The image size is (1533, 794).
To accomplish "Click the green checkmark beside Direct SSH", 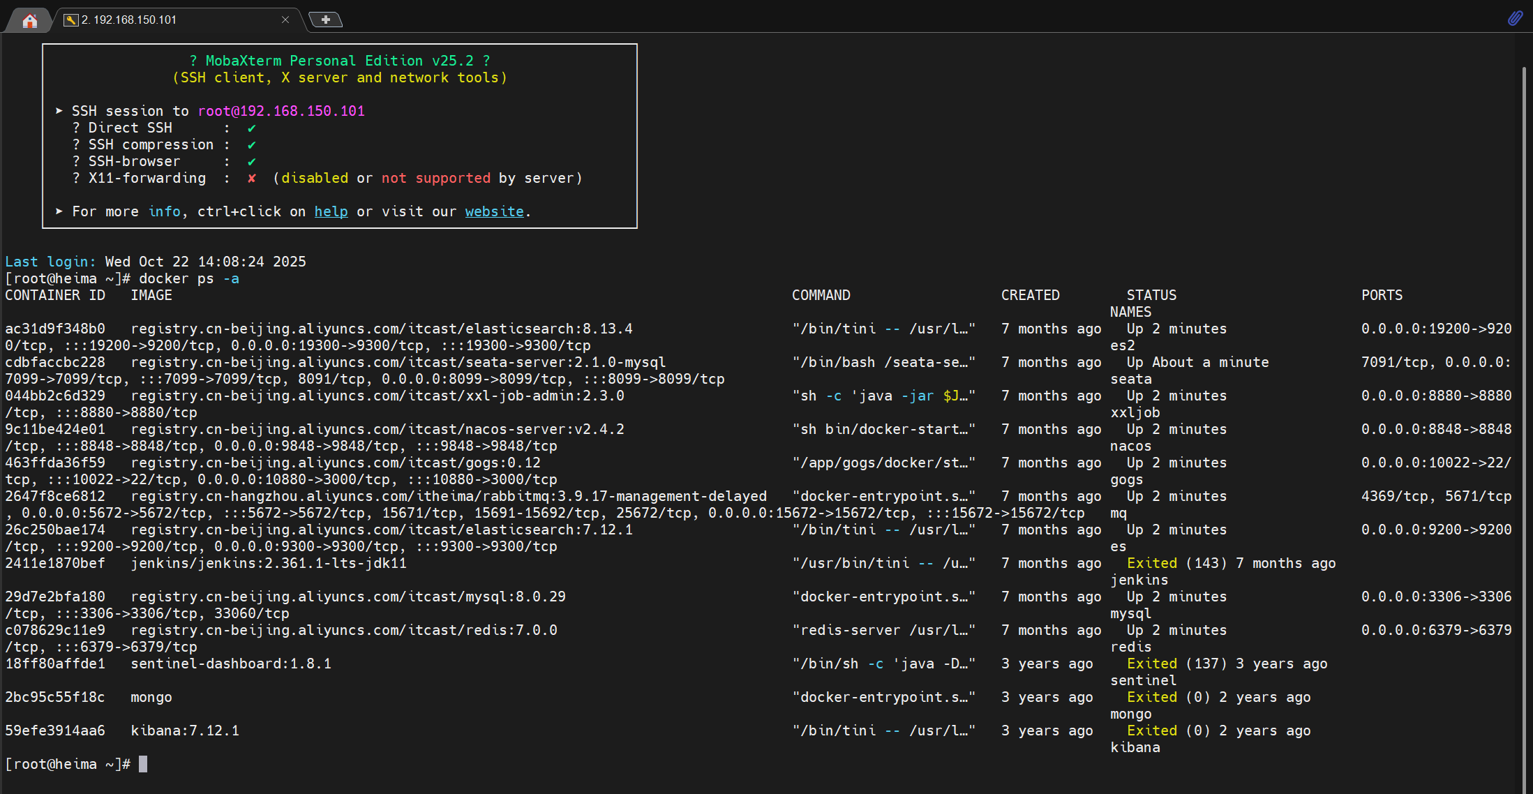I will 252,128.
